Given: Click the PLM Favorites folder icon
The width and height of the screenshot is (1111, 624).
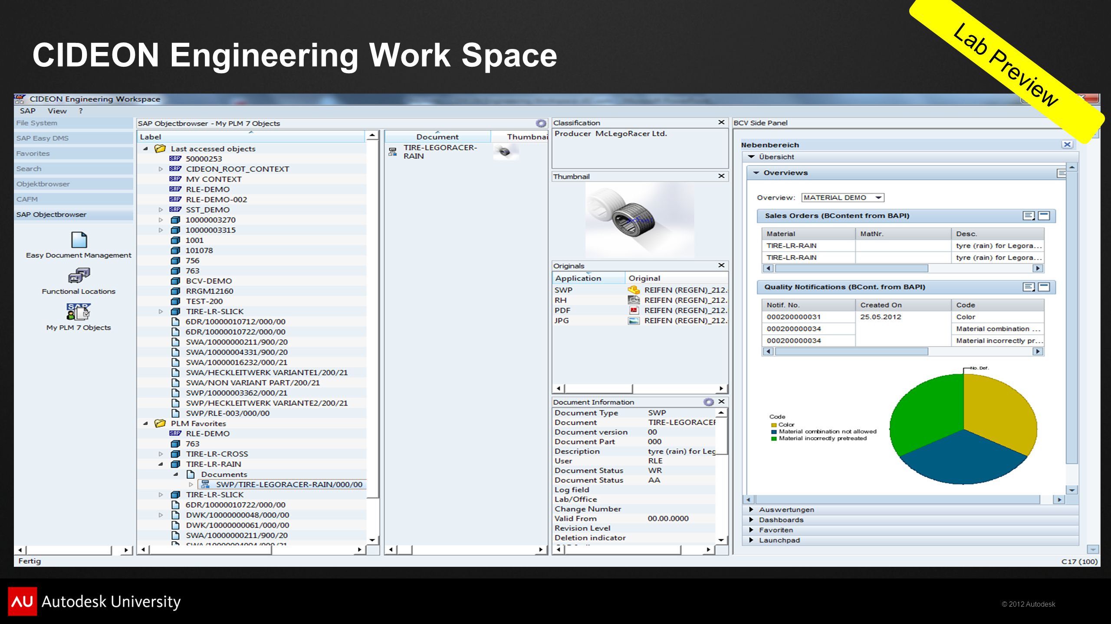Looking at the screenshot, I should 160,423.
